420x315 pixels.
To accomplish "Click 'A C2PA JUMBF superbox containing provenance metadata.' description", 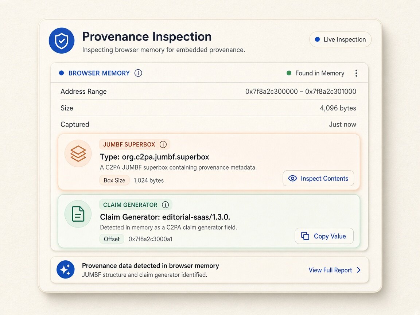I will tap(178, 167).
